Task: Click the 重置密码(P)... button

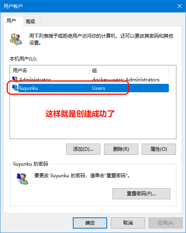Action: (141, 194)
